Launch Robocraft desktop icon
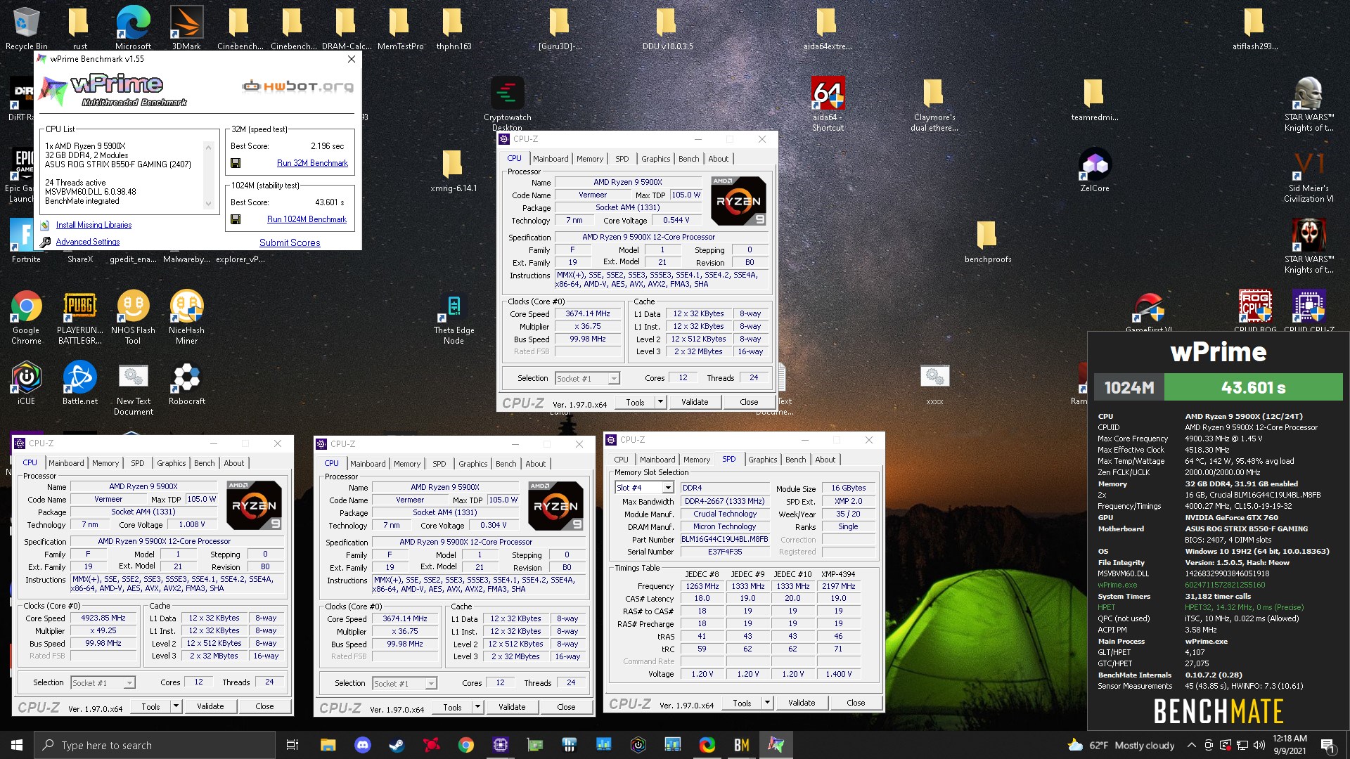 186,383
